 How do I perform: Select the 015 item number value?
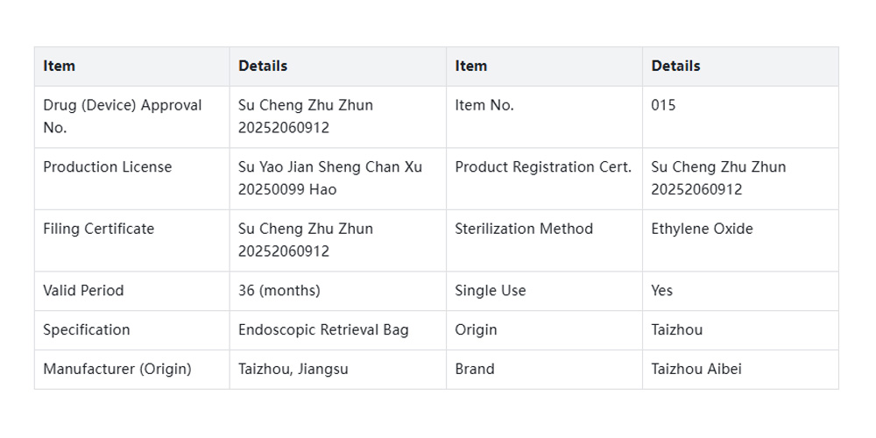coord(663,105)
